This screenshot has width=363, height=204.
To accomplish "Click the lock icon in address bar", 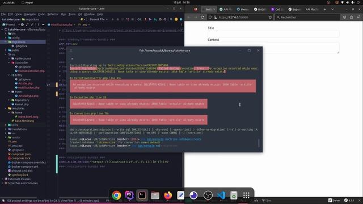I will 215,17.
